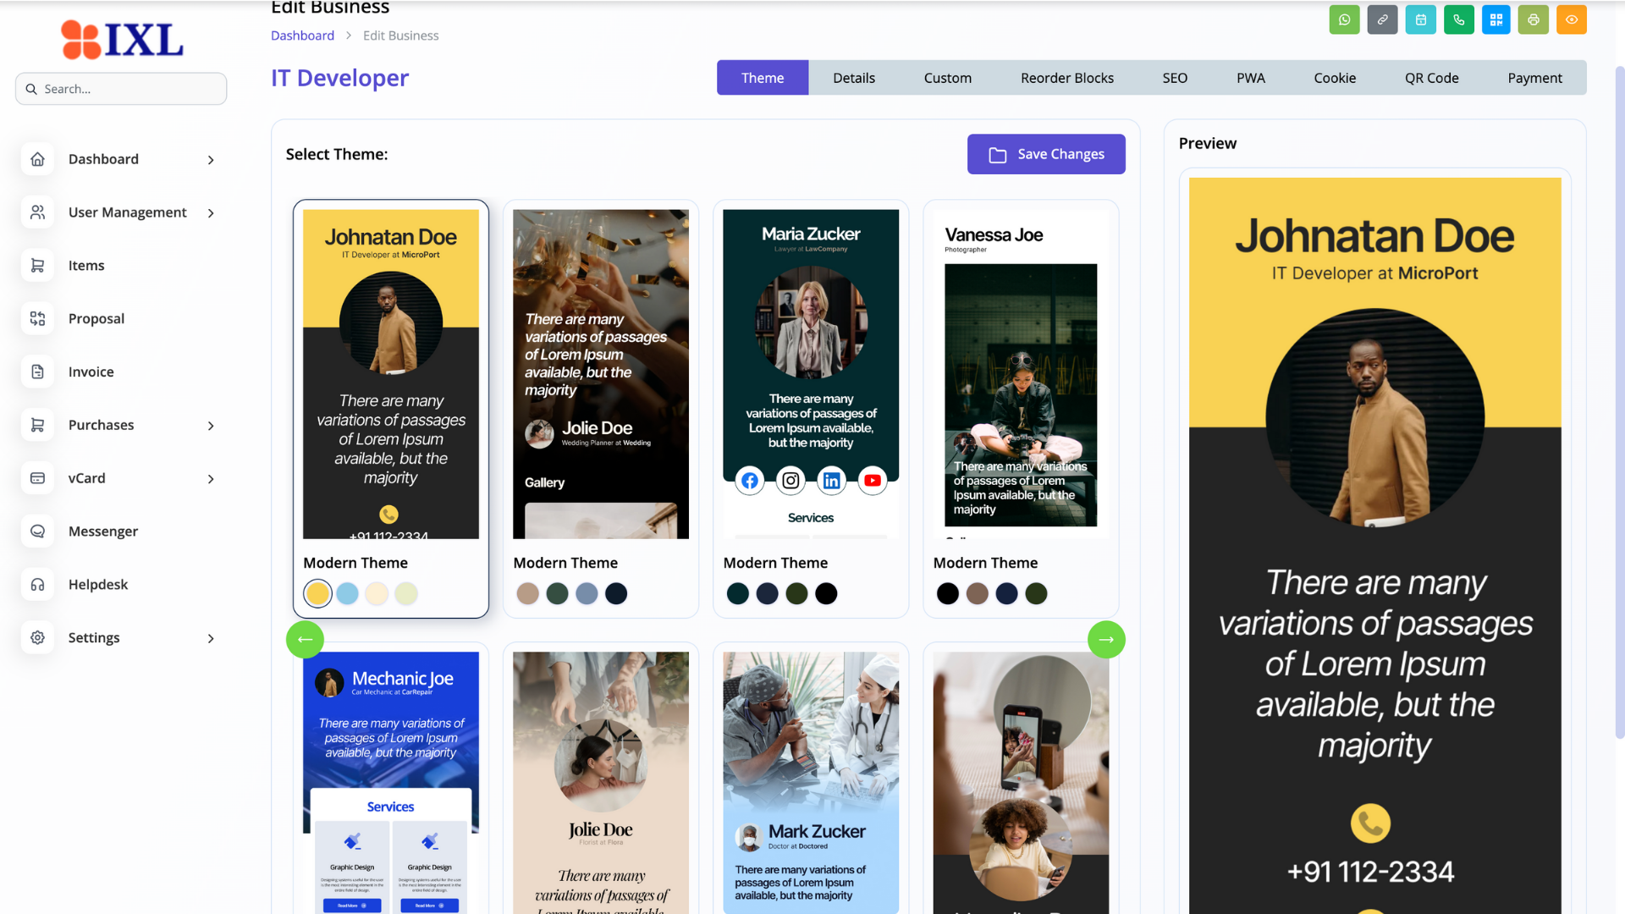Pick dark teal swatch under Maria Zucker theme
Screen dimensions: 1625x914
[x=737, y=593]
